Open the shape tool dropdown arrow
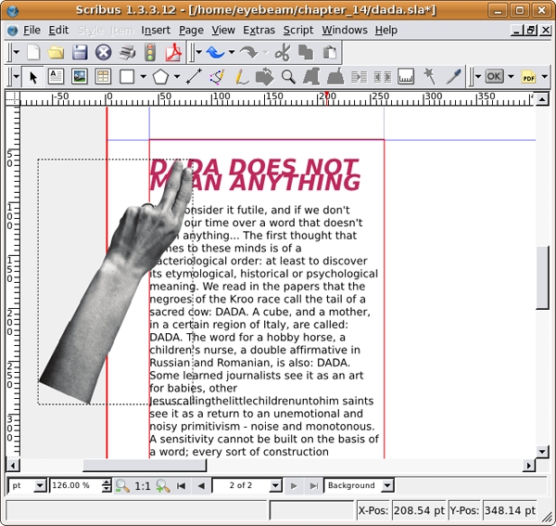Viewport: 556px width, 526px height. tap(143, 77)
